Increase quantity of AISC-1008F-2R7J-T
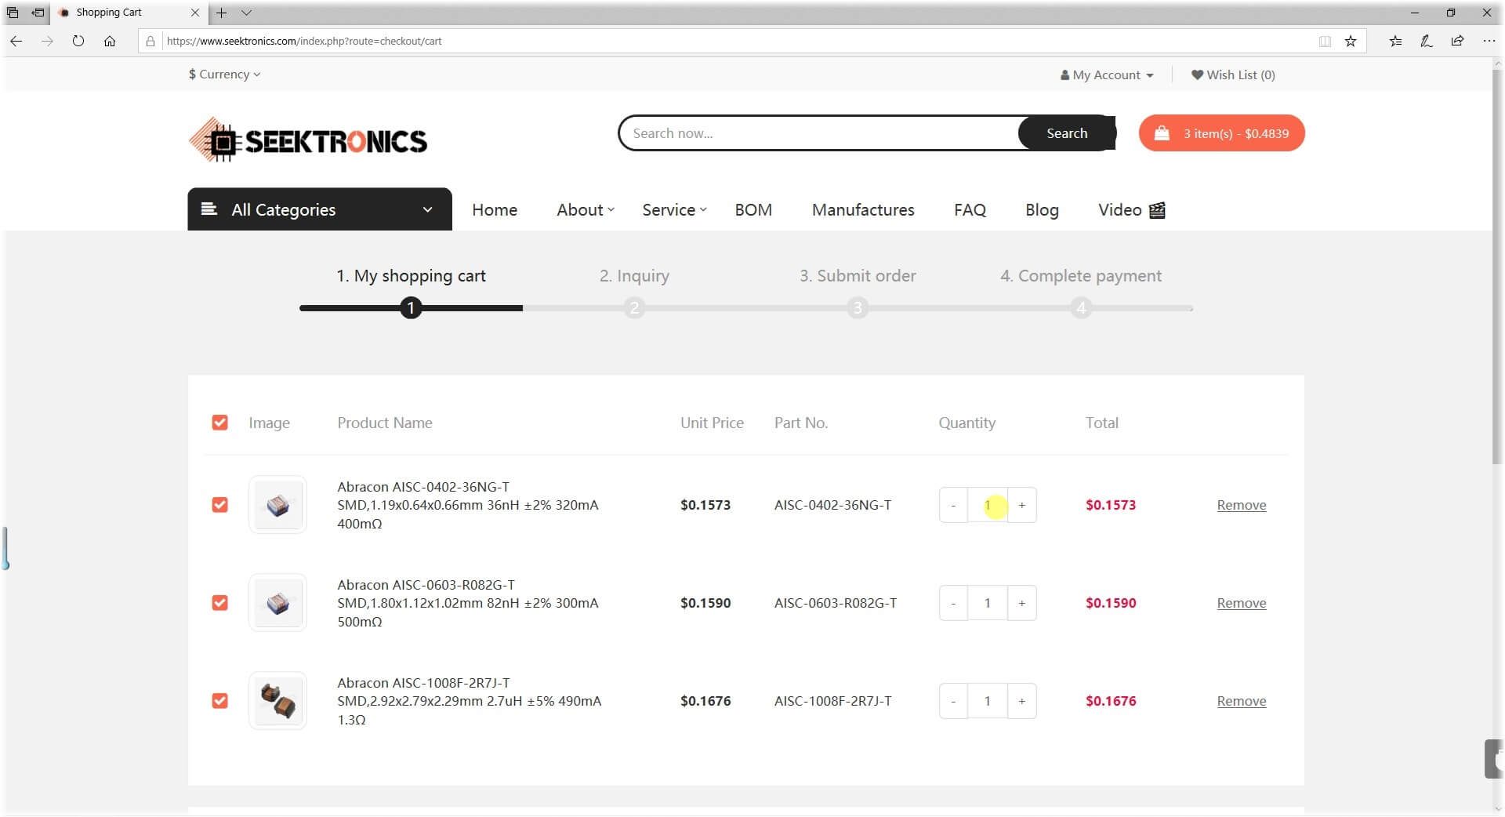This screenshot has width=1505, height=817. (1022, 701)
